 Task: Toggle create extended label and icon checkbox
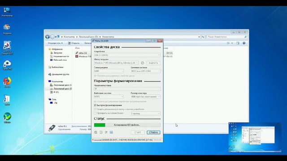tap(95, 109)
